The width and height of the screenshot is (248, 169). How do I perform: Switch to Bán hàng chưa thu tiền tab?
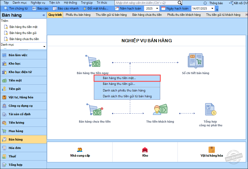(x=147, y=15)
